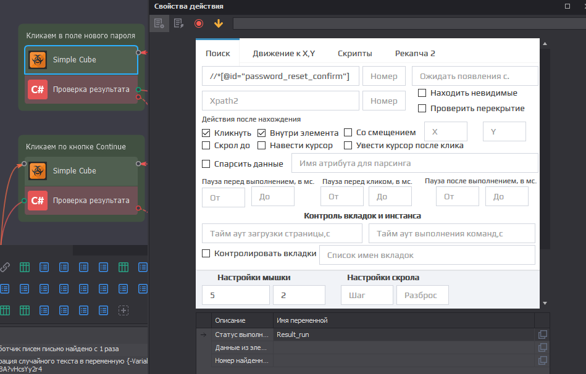Click the Ожидать появления с. field
This screenshot has width=586, height=374.
[x=474, y=76]
